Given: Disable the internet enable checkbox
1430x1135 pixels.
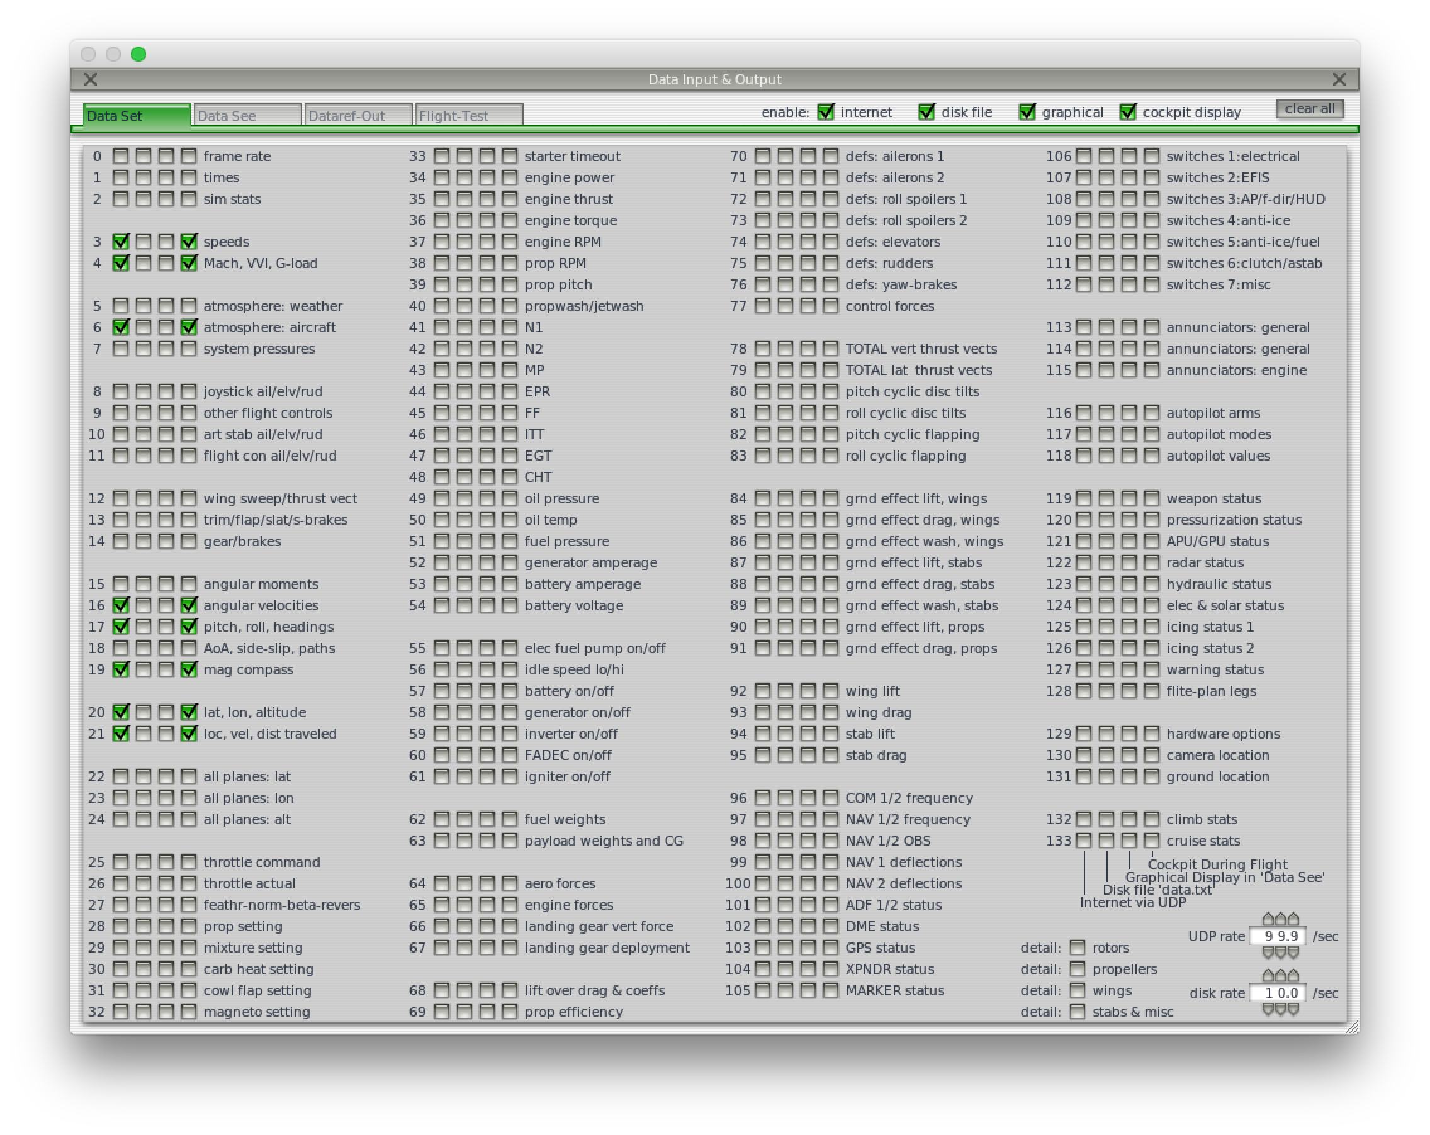Looking at the screenshot, I should (x=825, y=112).
